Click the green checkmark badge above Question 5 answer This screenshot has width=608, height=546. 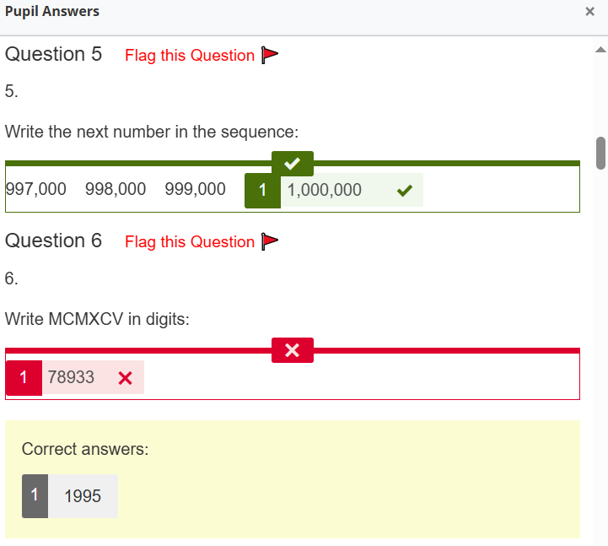[293, 163]
